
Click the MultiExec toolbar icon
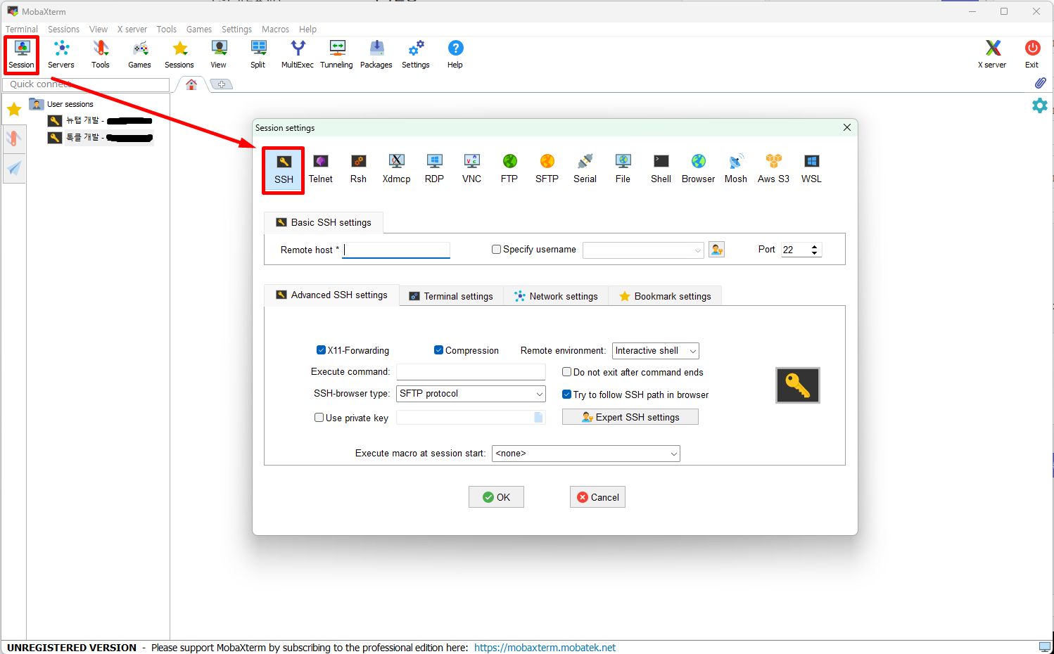298,54
